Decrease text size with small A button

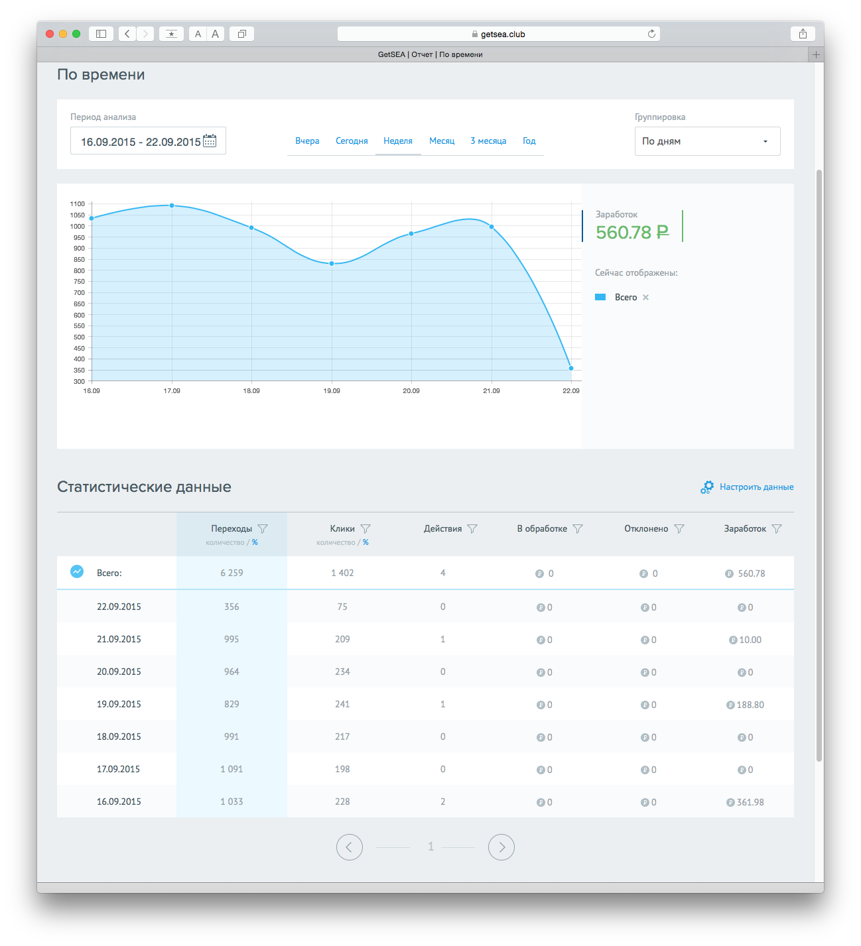coord(198,34)
